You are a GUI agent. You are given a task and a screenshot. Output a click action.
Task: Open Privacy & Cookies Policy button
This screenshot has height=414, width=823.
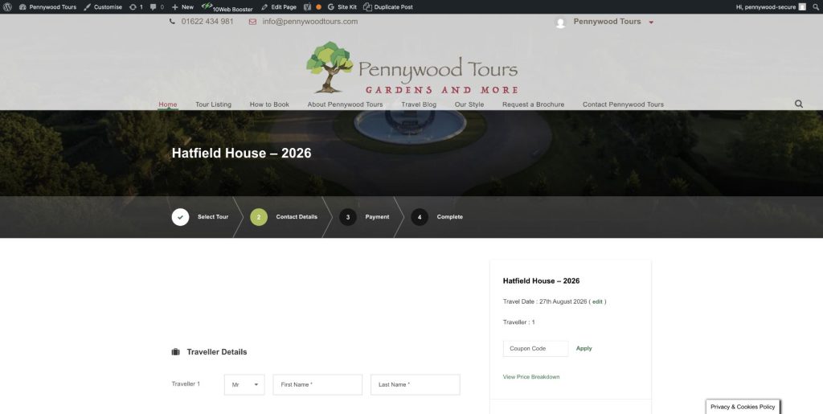[743, 407]
